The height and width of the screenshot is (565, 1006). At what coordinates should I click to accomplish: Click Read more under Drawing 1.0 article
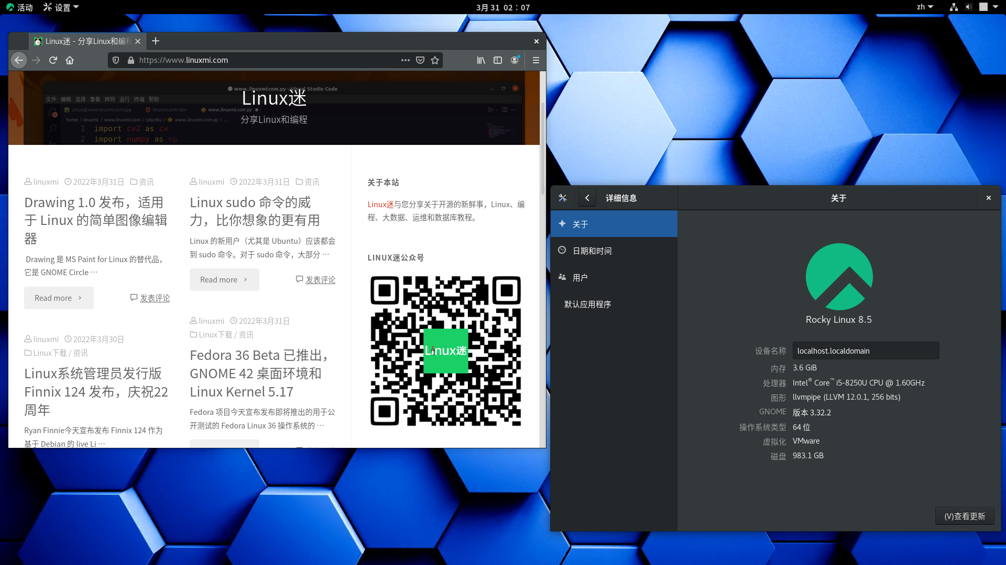[x=59, y=298]
